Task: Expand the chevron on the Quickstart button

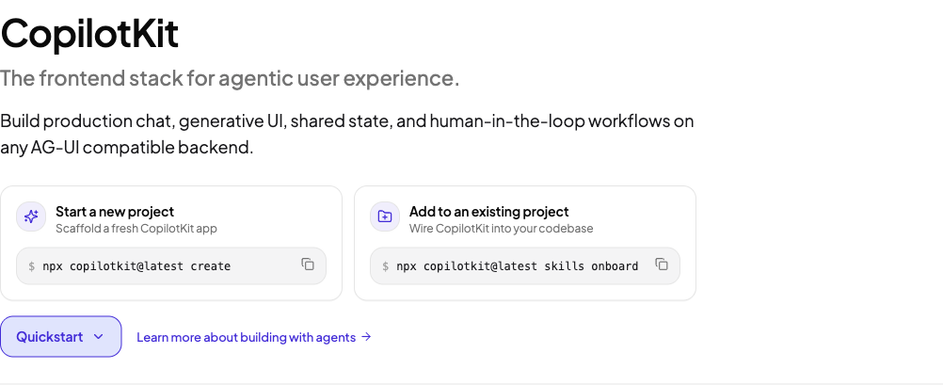Action: click(99, 336)
